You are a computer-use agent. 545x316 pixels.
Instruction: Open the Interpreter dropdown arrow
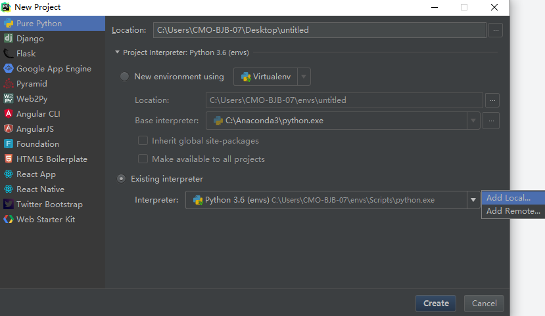coord(473,200)
